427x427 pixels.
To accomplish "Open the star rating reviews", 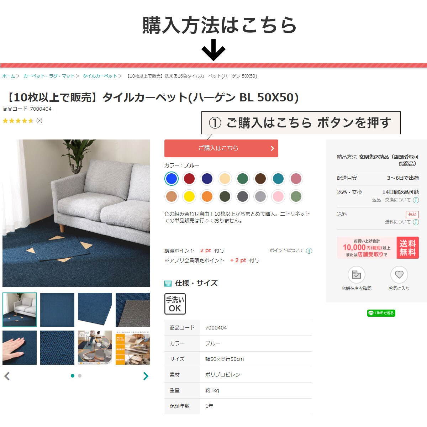I will pos(22,121).
